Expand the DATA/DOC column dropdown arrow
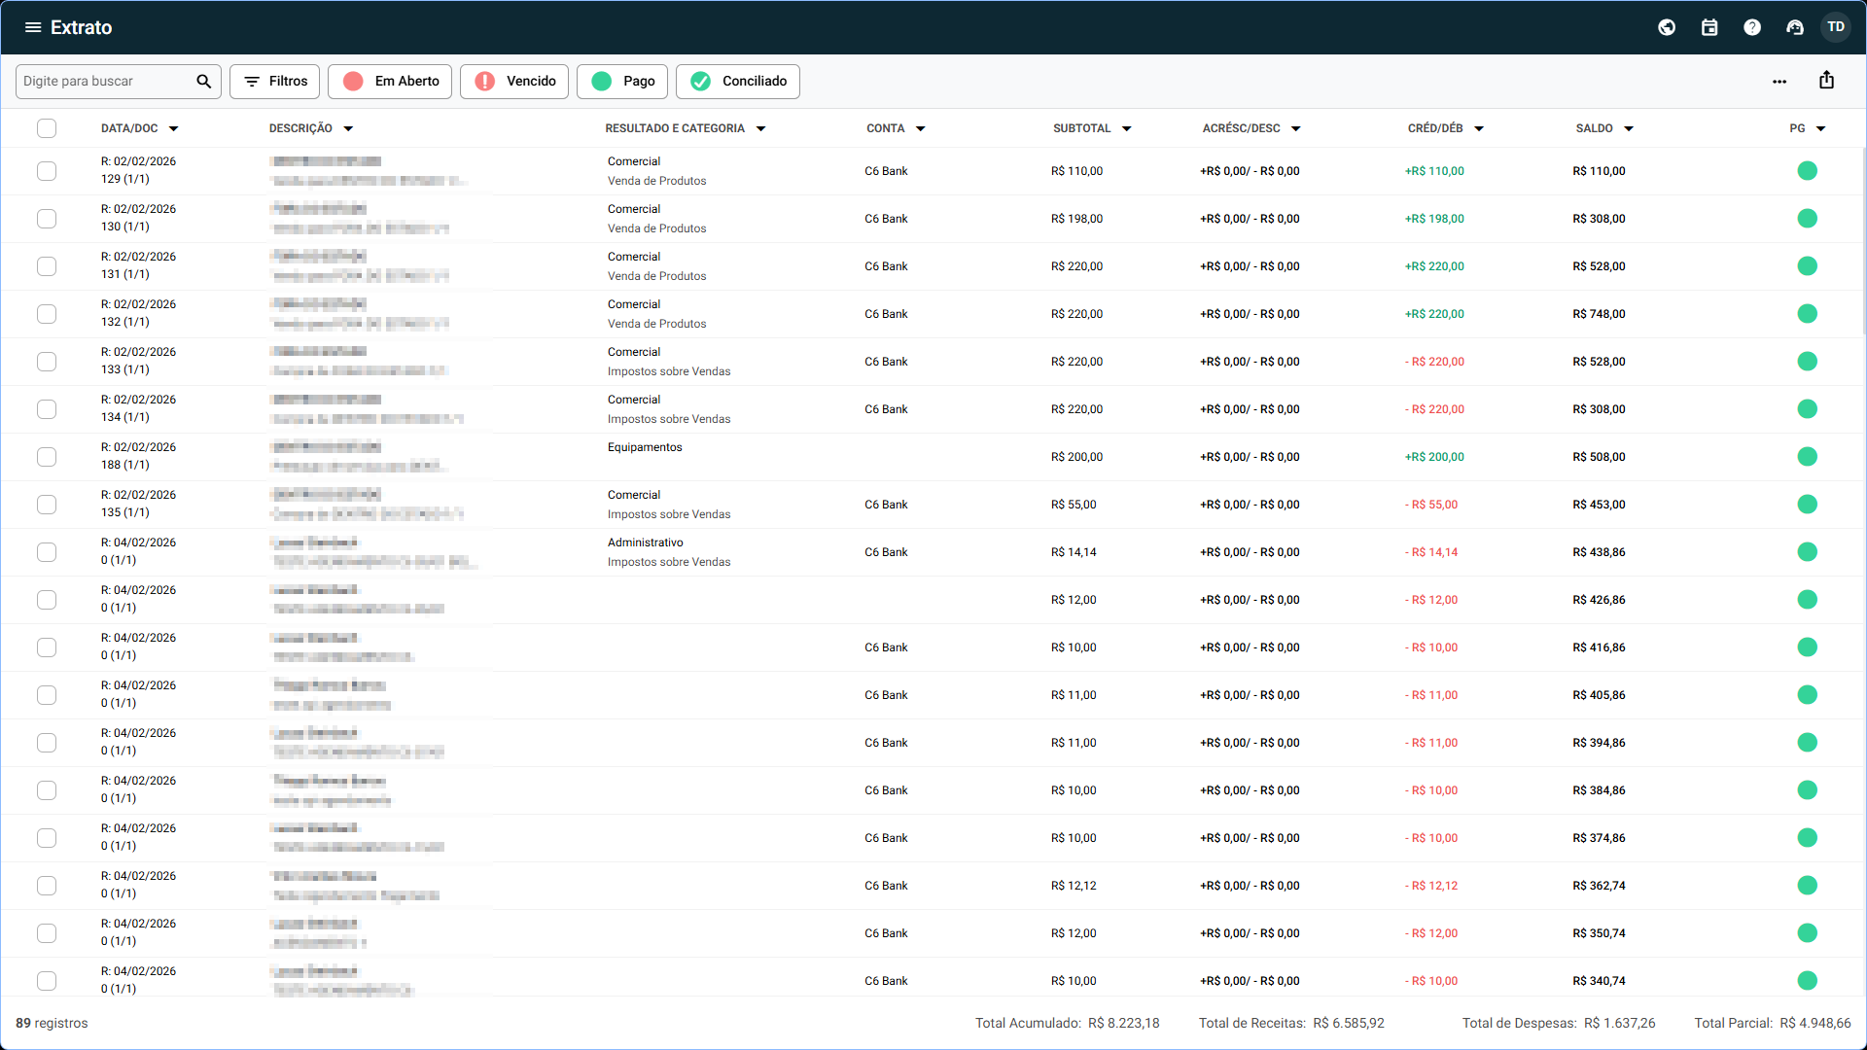 174,128
